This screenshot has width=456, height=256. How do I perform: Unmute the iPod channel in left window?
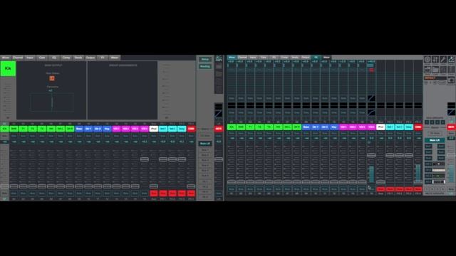point(154,193)
